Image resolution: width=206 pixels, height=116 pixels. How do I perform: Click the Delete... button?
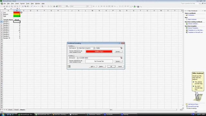[x=101, y=66]
